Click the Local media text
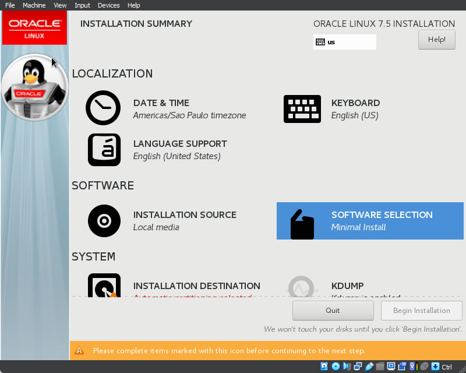Viewport: 466px width, 373px height. tap(156, 227)
